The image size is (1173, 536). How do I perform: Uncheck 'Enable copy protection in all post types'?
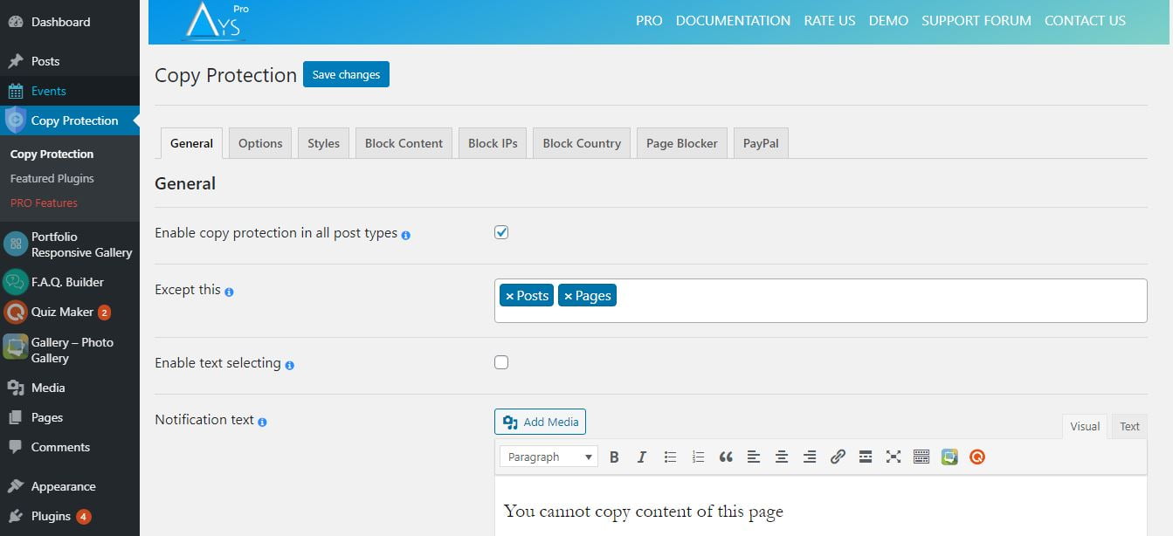tap(501, 232)
